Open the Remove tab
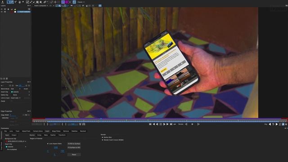The image size is (288, 162). point(66,131)
